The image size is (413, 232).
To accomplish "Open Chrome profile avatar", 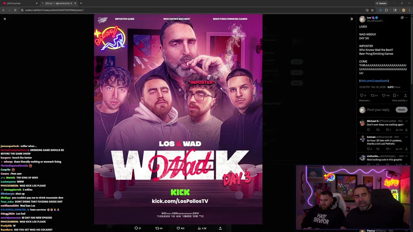I will pyautogui.click(x=404, y=10).
